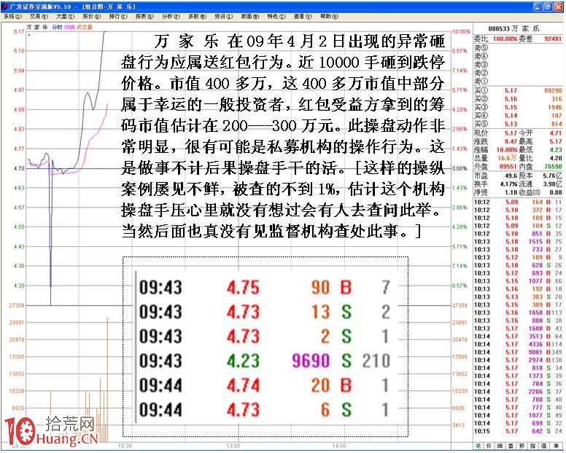The width and height of the screenshot is (566, 453).
Task: Open the 排行 menu
Action: click(x=118, y=17)
